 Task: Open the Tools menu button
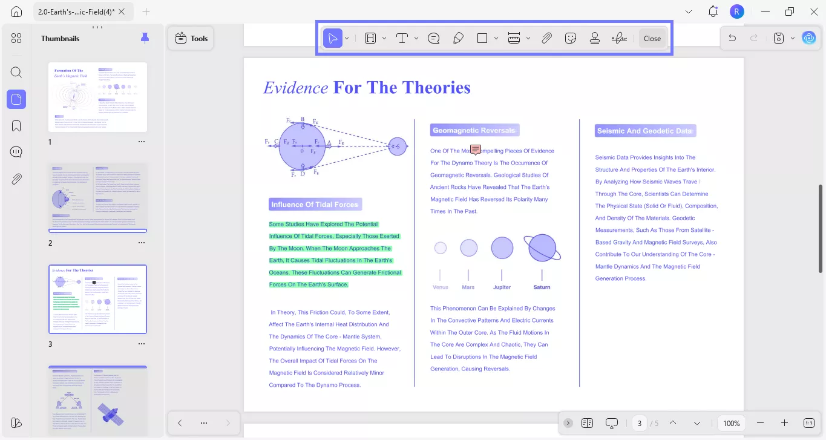click(191, 38)
